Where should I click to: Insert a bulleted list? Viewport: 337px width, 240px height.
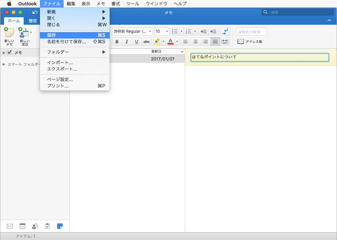175,31
